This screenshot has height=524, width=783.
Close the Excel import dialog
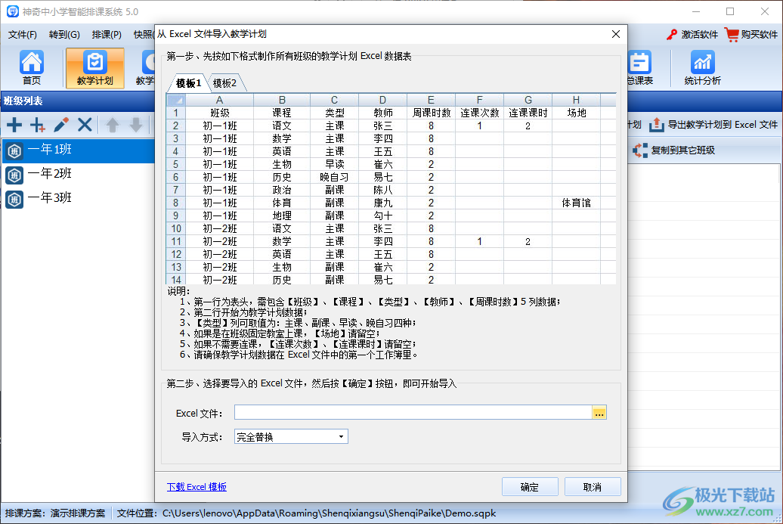click(x=616, y=34)
